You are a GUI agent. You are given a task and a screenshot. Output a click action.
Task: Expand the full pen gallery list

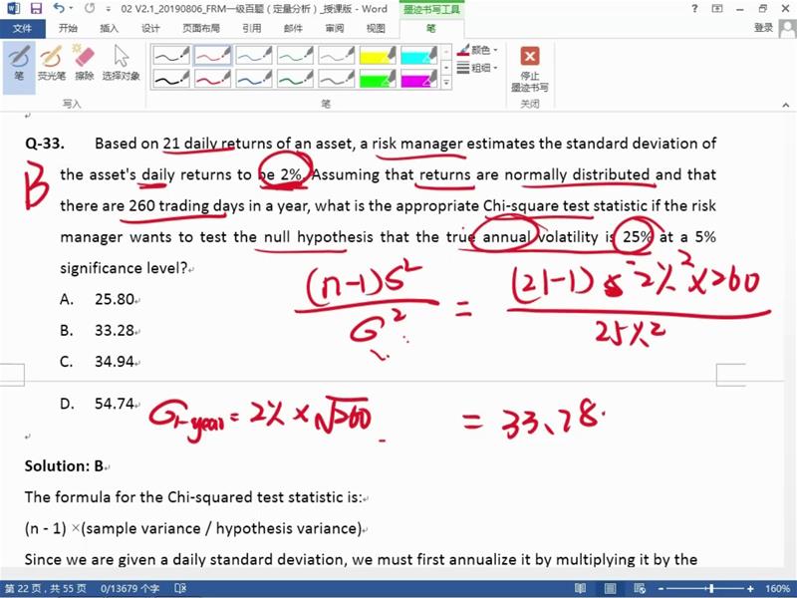(x=445, y=82)
